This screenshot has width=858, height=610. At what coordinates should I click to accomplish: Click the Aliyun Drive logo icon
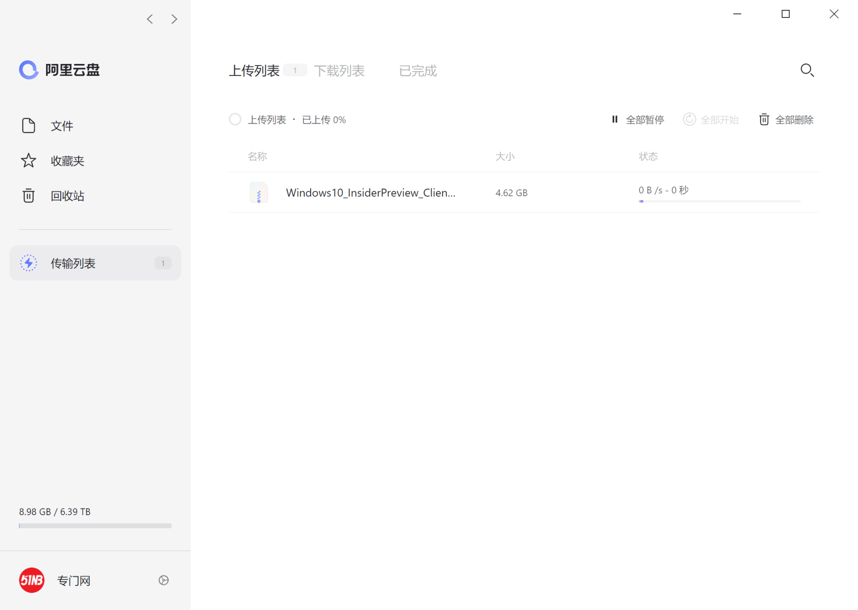pos(29,70)
